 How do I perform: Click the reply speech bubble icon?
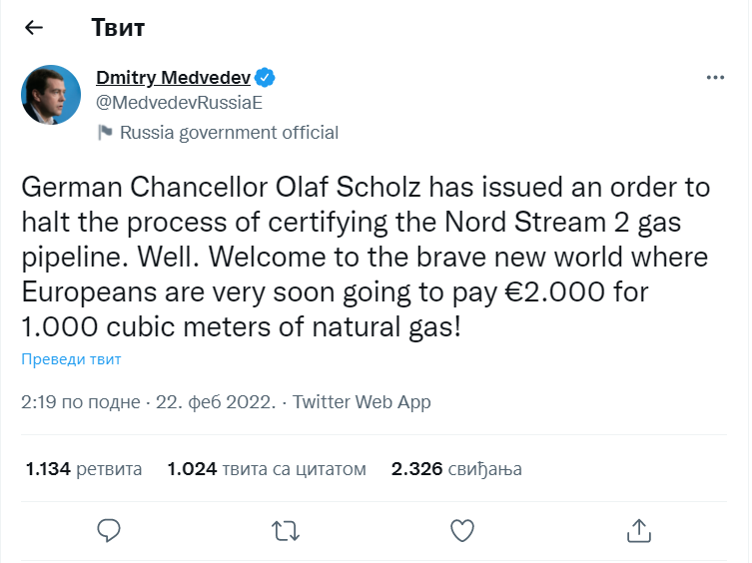pyautogui.click(x=110, y=528)
